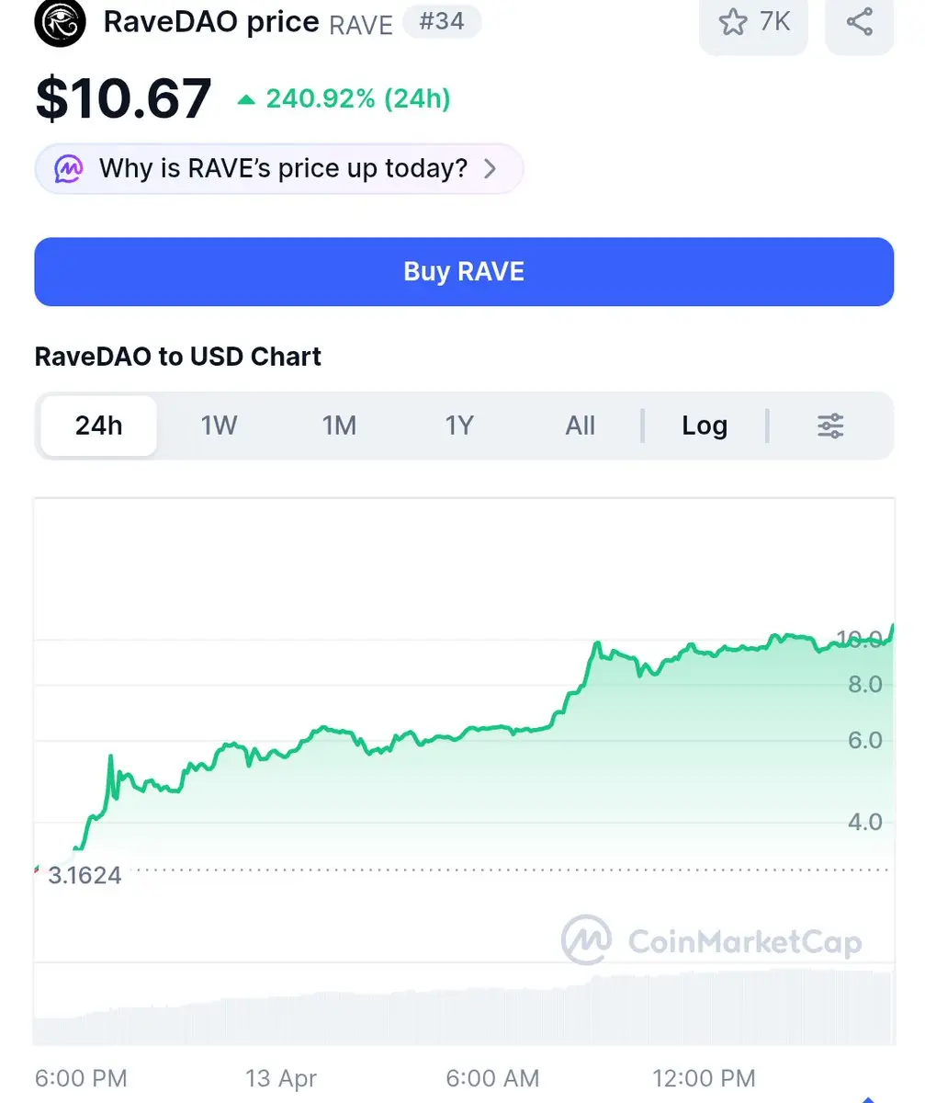The height and width of the screenshot is (1103, 925).
Task: Click the volume bars below the chart
Action: coord(464,1006)
